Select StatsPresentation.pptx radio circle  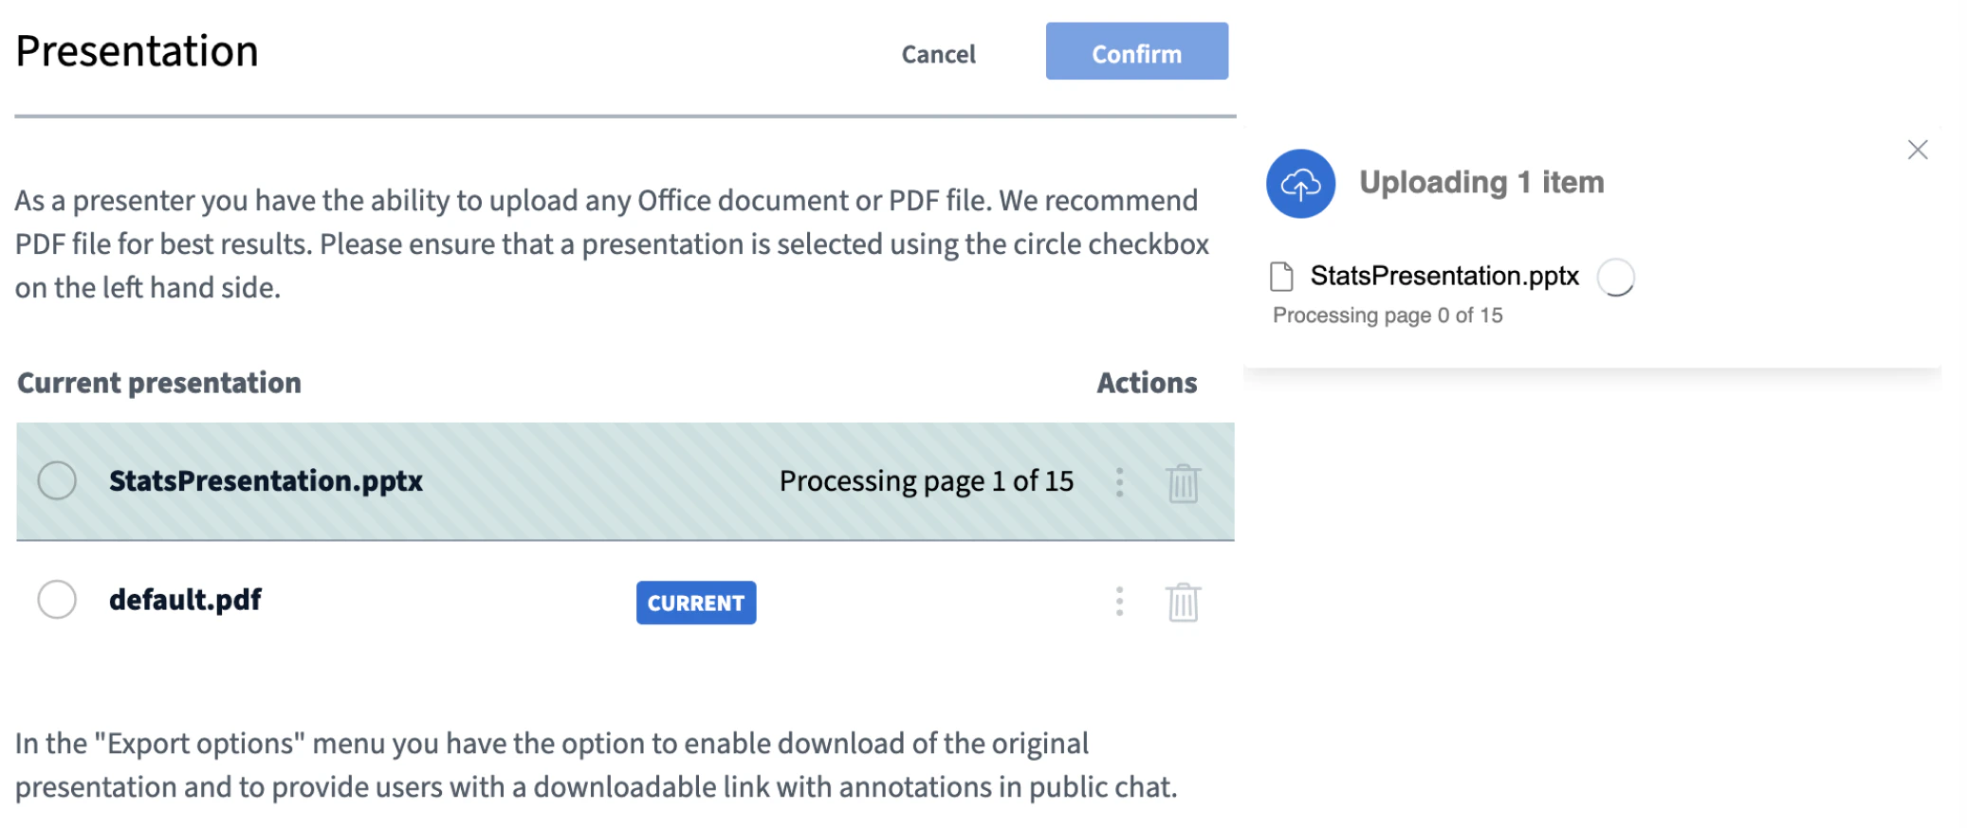[x=57, y=481]
